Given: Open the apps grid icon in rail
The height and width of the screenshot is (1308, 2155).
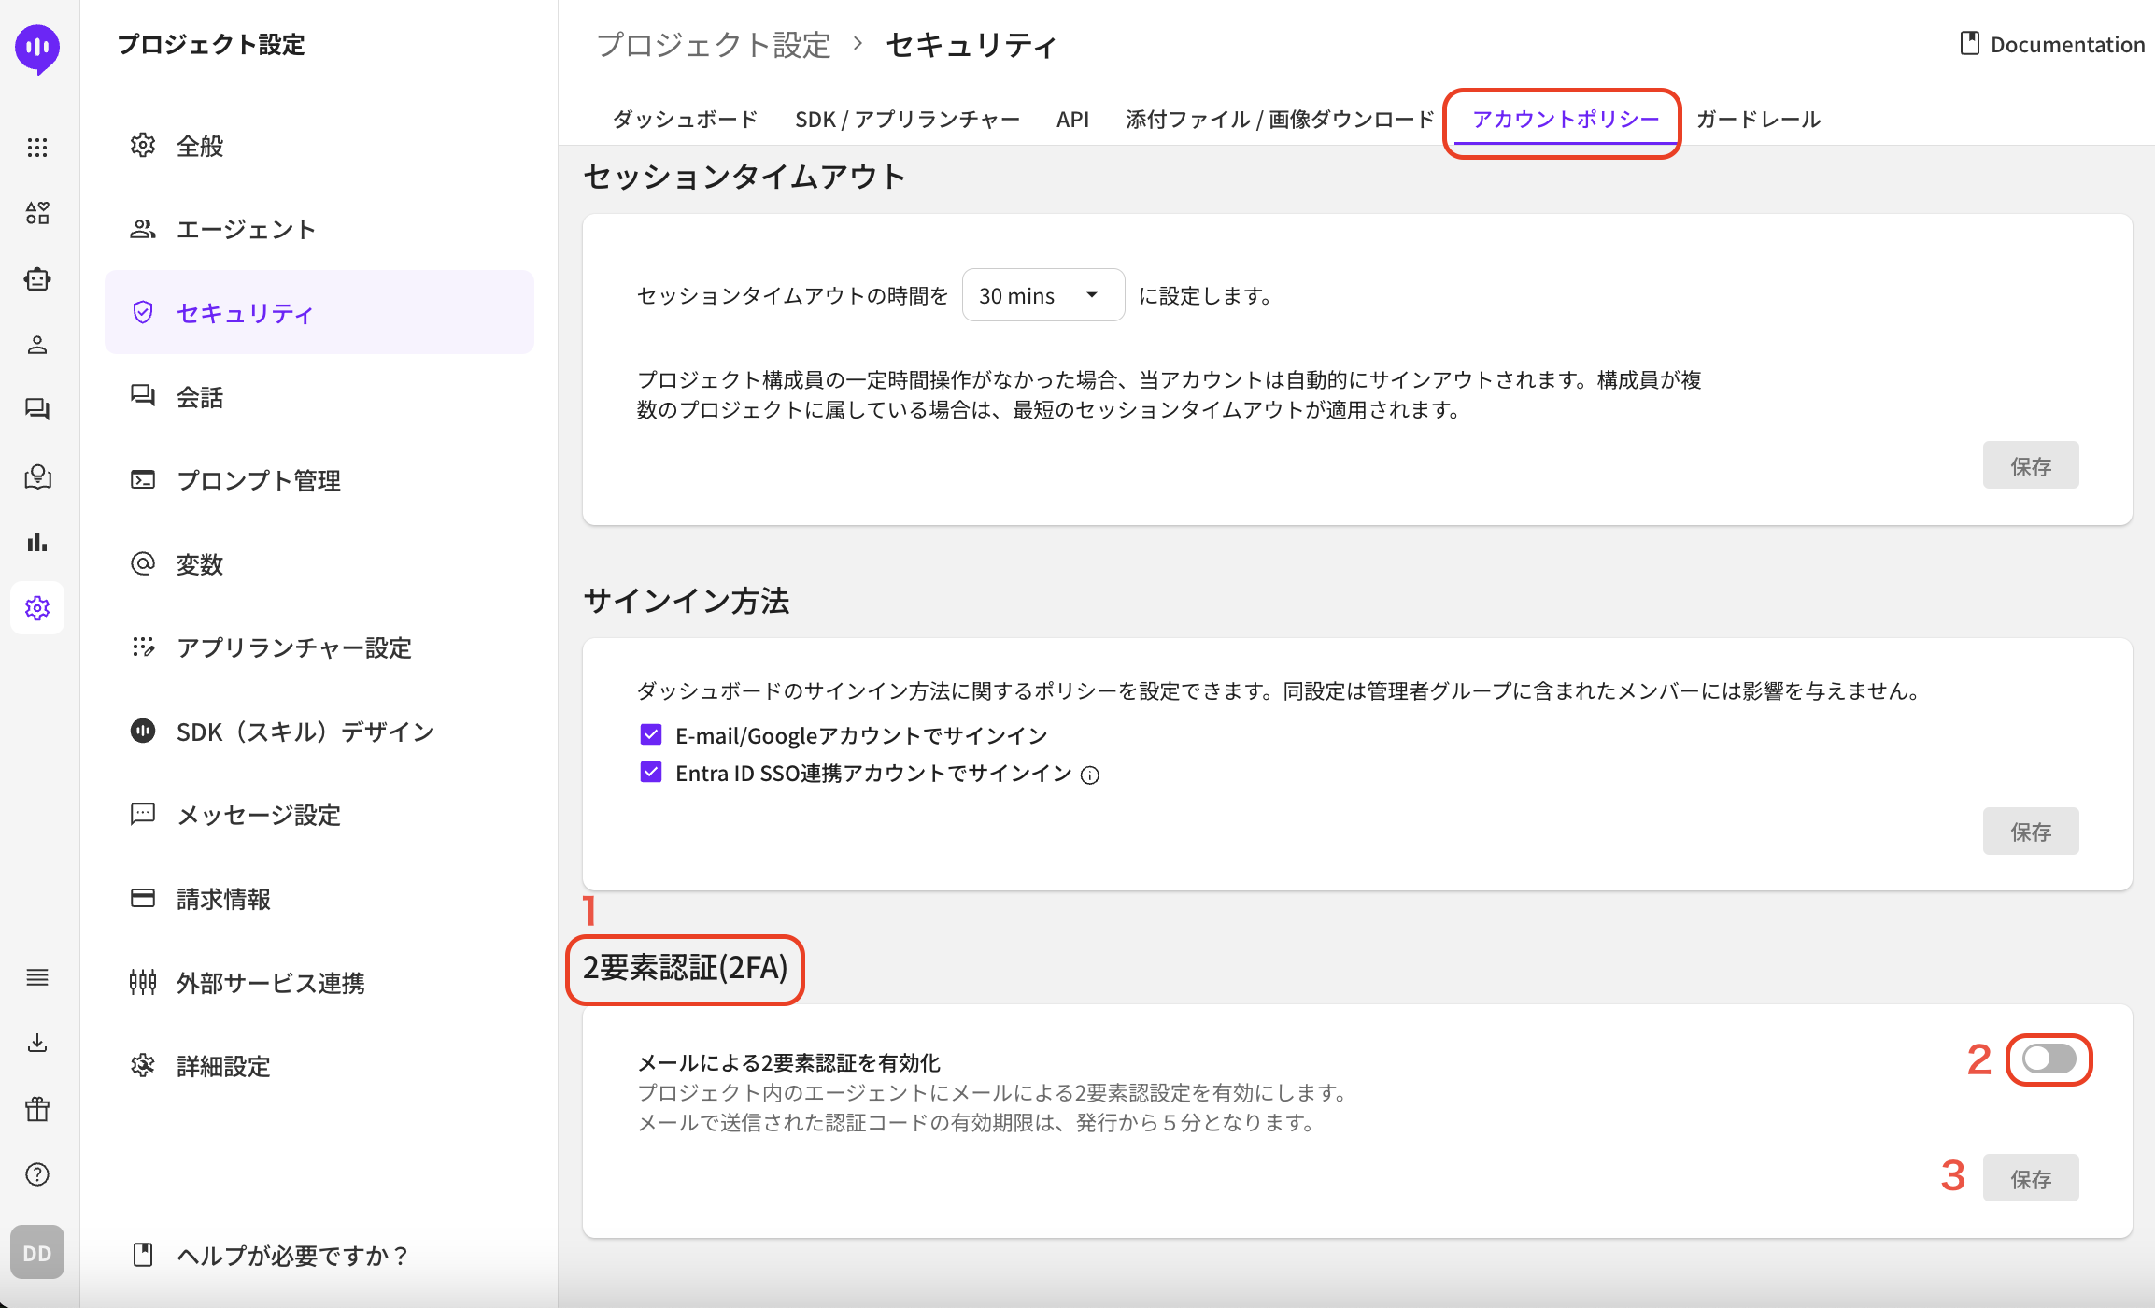Looking at the screenshot, I should (x=37, y=147).
